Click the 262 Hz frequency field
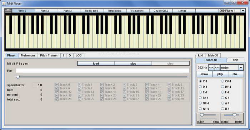The image size is (250, 130). point(202,67)
